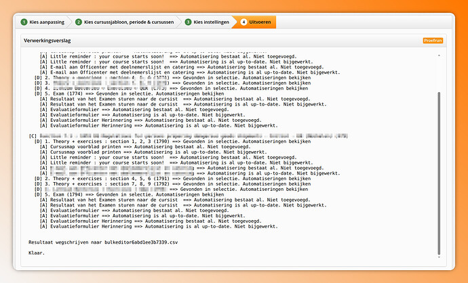468x283 pixels.
Task: Click line 'Theory + exercises : section 1, 2, 3 (1790)'
Action: 172,141
